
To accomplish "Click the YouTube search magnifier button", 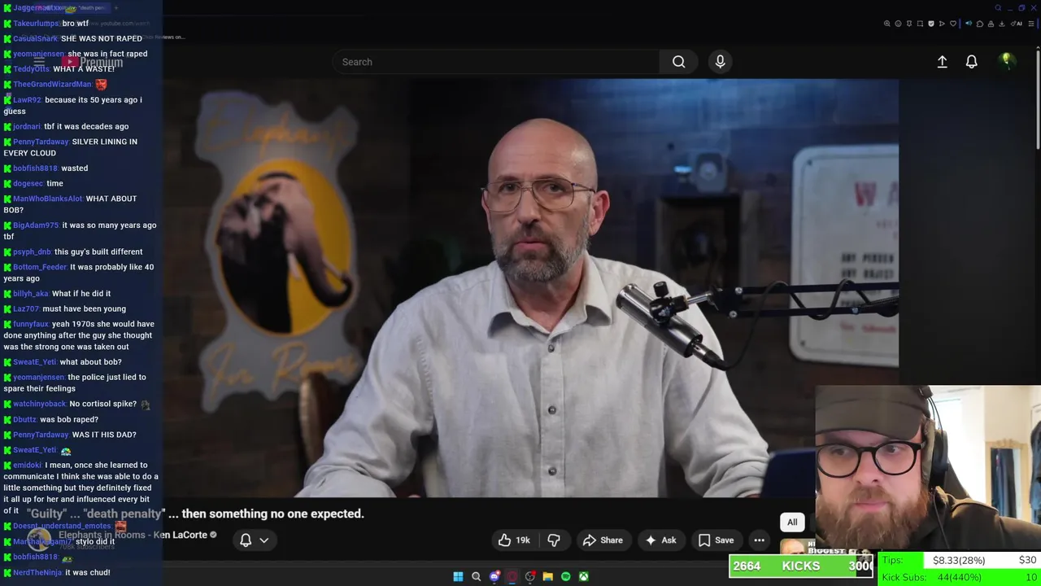I will tap(678, 62).
